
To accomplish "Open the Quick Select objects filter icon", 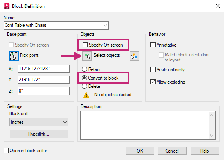I will (134, 56).
